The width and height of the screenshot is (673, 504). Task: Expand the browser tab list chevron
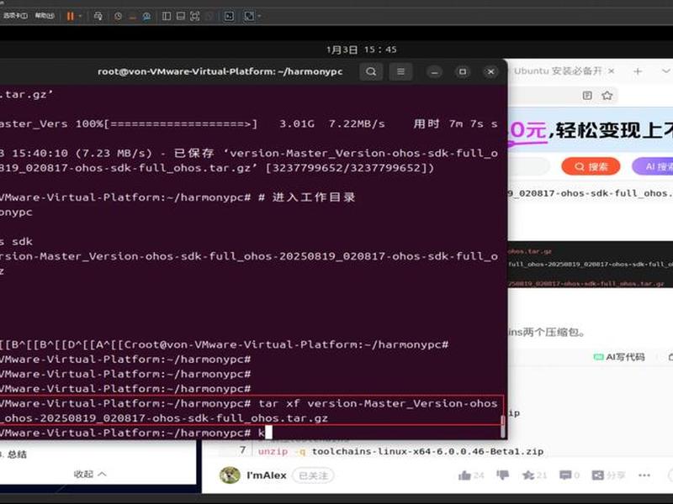pyautogui.click(x=665, y=71)
